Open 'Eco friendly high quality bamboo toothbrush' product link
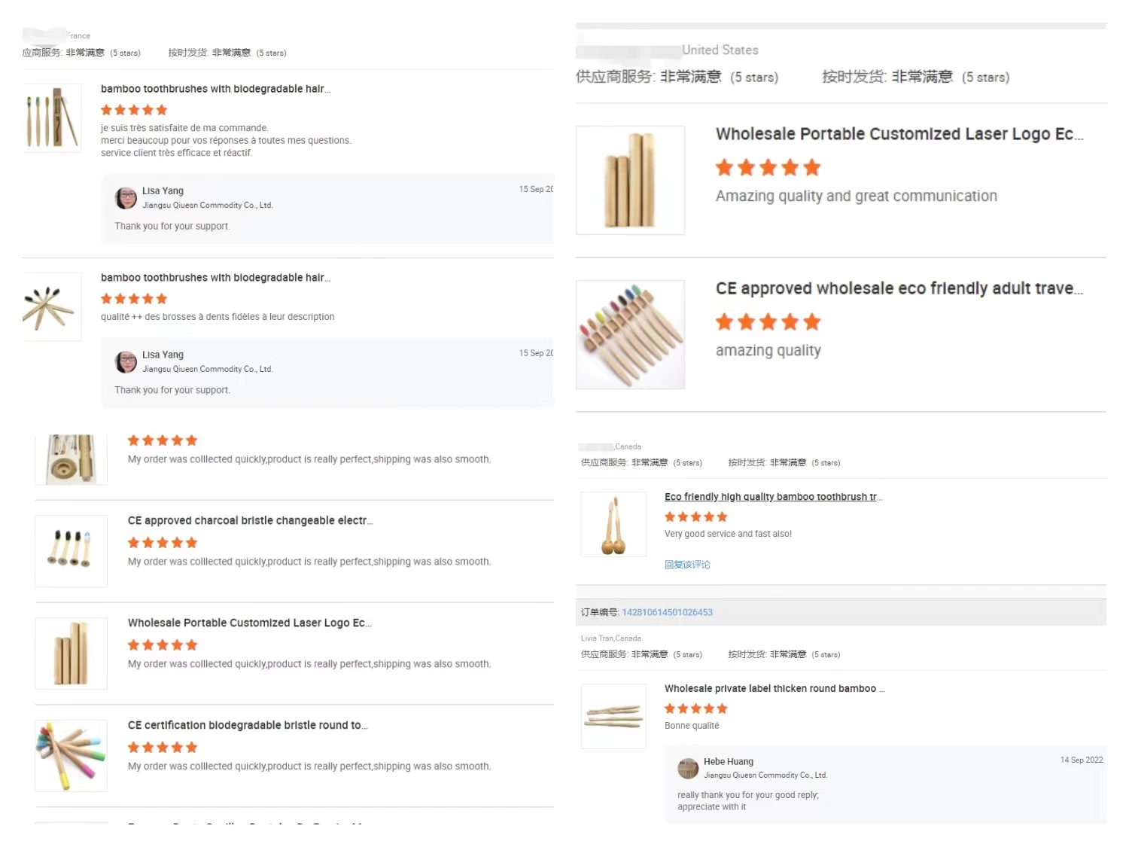 click(x=772, y=497)
